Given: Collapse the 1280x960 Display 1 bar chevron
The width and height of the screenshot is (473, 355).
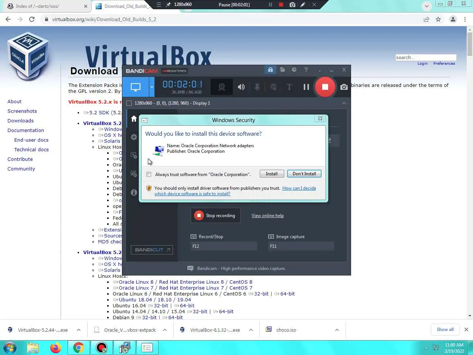Looking at the screenshot, I should point(344,103).
